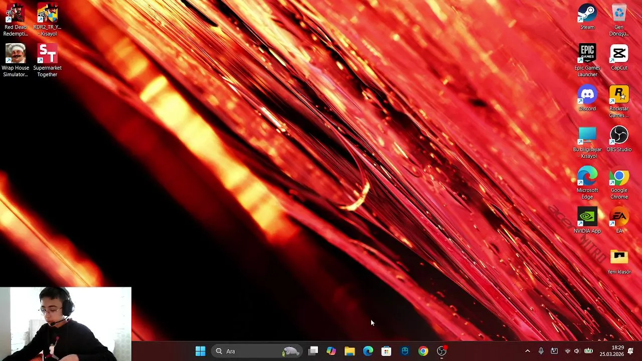The height and width of the screenshot is (361, 642).
Task: Click the search highlight manatee image
Action: [x=291, y=351]
